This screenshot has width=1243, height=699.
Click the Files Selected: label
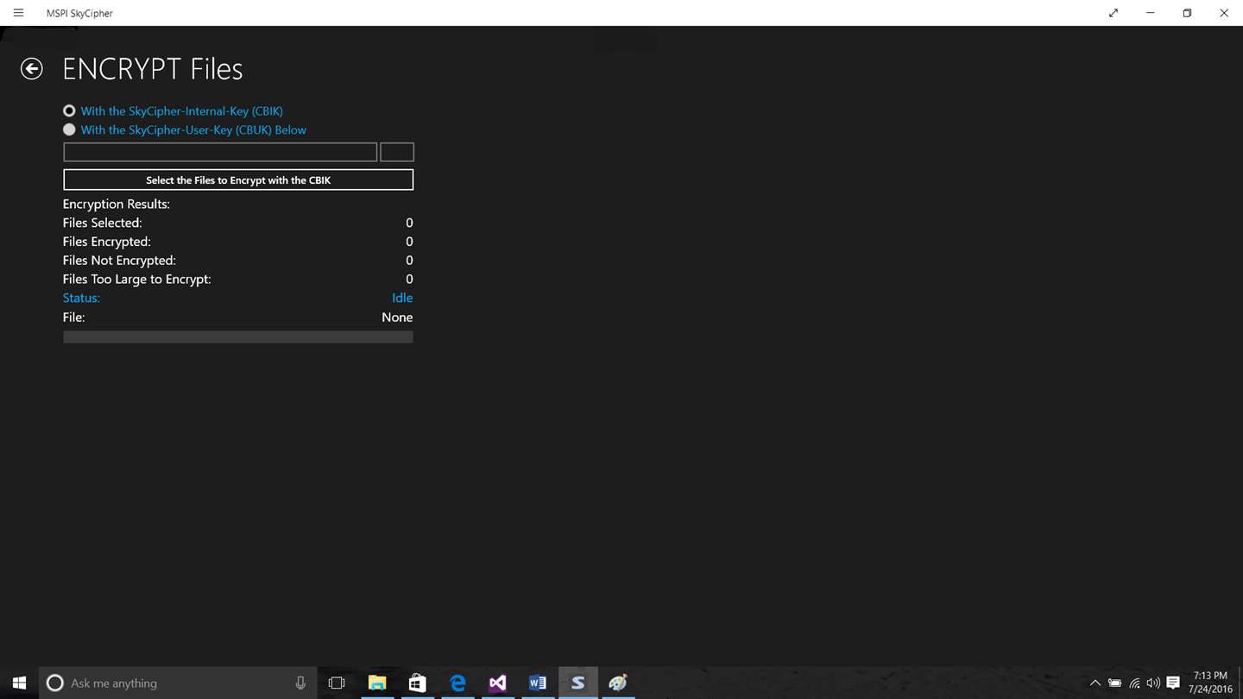pyautogui.click(x=103, y=223)
